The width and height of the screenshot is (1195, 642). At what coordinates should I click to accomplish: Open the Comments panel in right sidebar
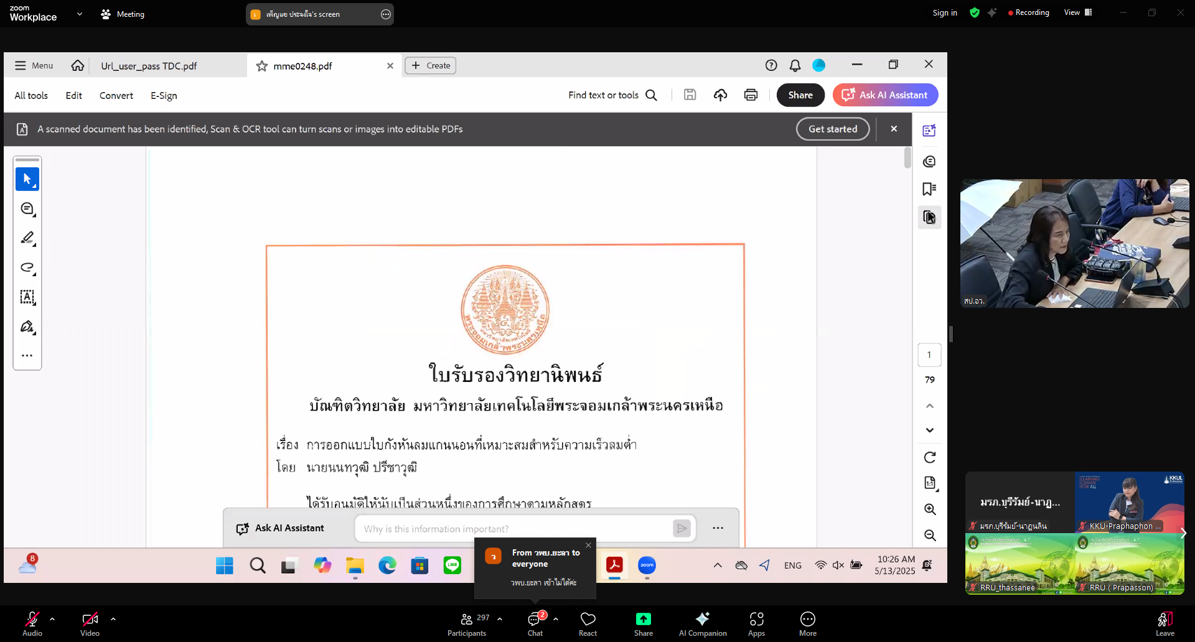click(929, 162)
